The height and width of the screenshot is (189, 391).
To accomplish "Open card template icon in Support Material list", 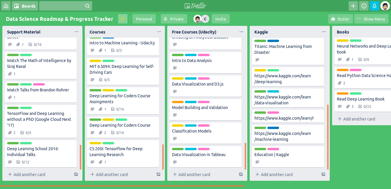I will [x=76, y=174].
